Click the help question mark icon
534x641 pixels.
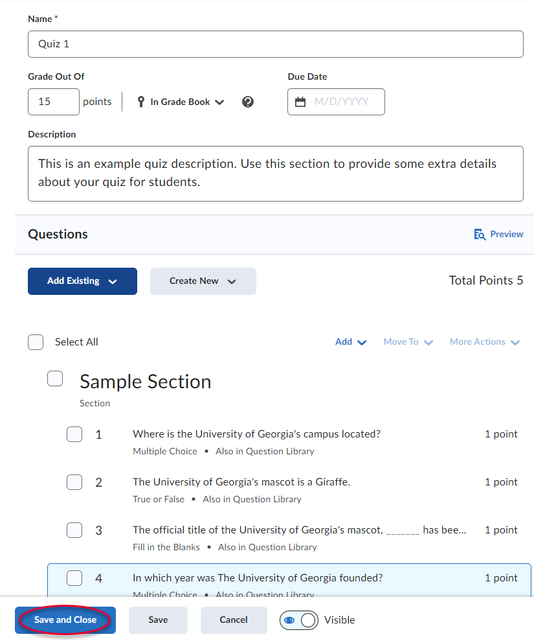click(x=248, y=102)
